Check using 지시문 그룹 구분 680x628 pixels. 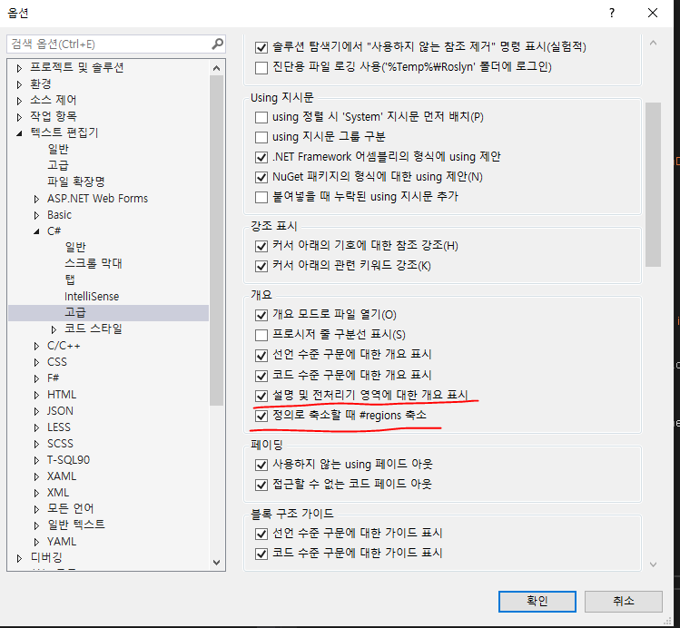click(261, 137)
